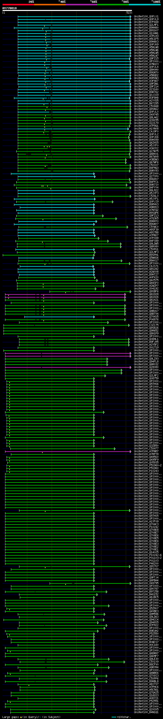Select the UniRef100_Q67WF6 label
This screenshot has width=163, height=719.
(146, 162)
